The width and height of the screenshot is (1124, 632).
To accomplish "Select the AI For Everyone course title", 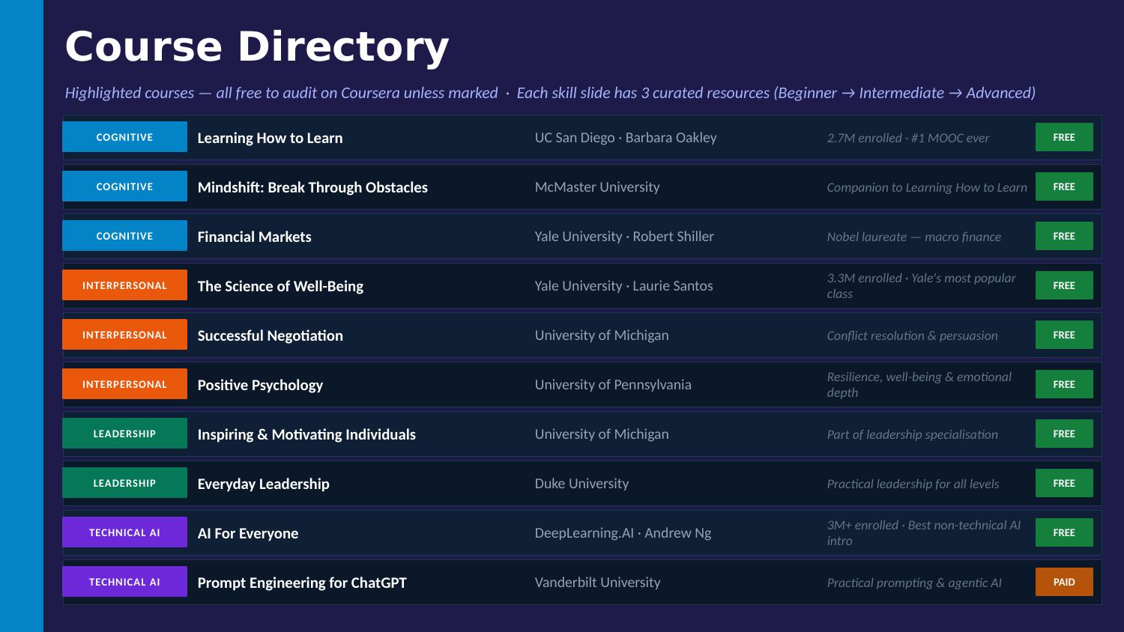I will pos(247,533).
